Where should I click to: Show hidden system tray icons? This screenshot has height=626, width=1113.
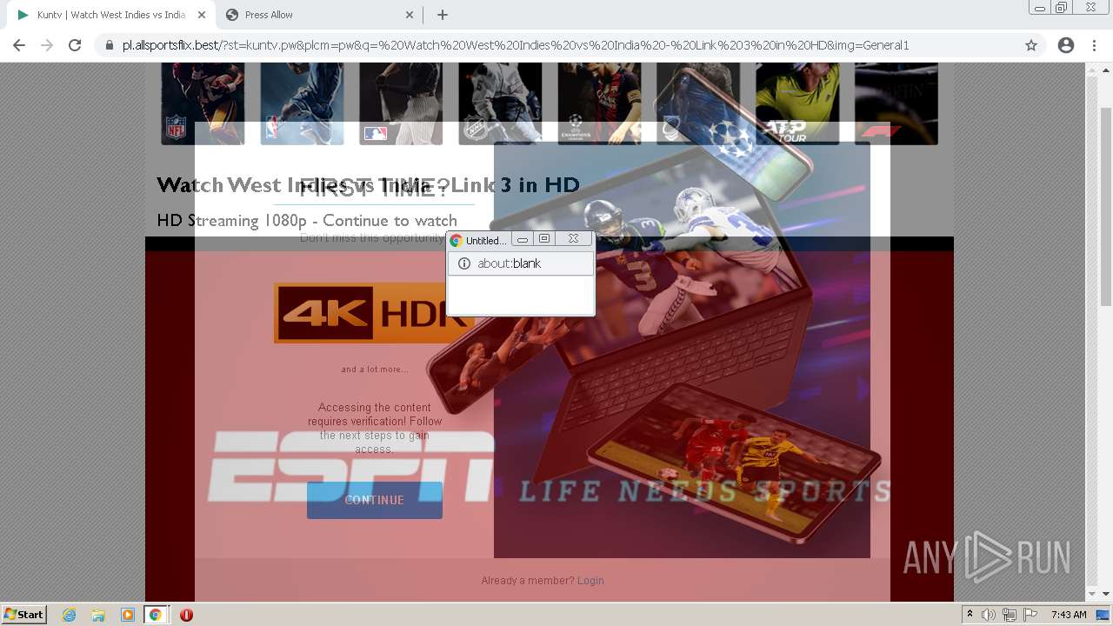pyautogui.click(x=970, y=615)
